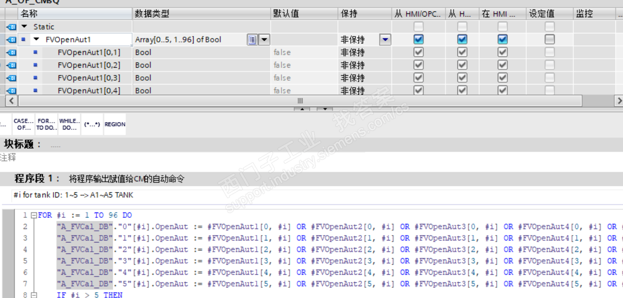The height and width of the screenshot is (298, 623).
Task: Insert a REGION block
Action: pos(115,124)
